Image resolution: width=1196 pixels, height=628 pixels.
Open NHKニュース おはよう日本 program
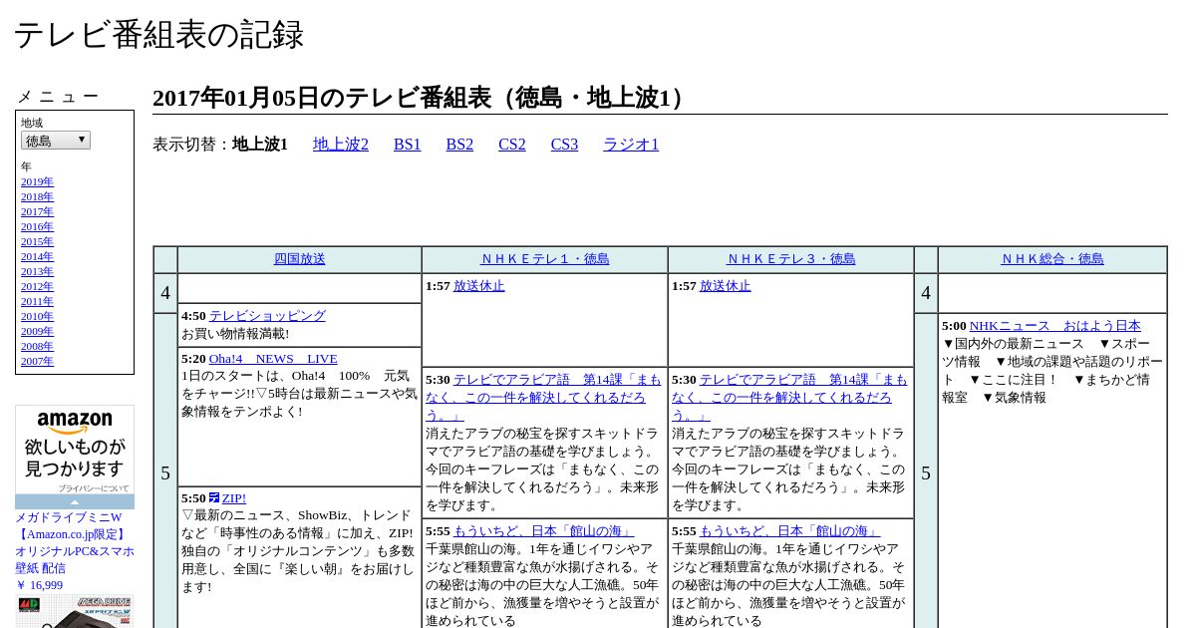[1055, 325]
